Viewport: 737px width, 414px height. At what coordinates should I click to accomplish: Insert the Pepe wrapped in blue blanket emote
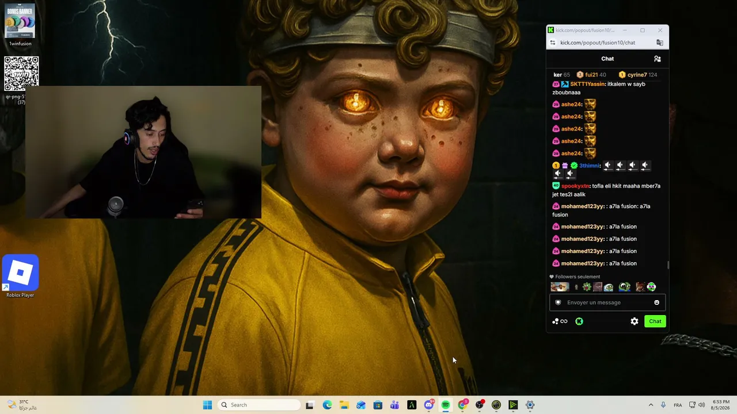pyautogui.click(x=609, y=287)
